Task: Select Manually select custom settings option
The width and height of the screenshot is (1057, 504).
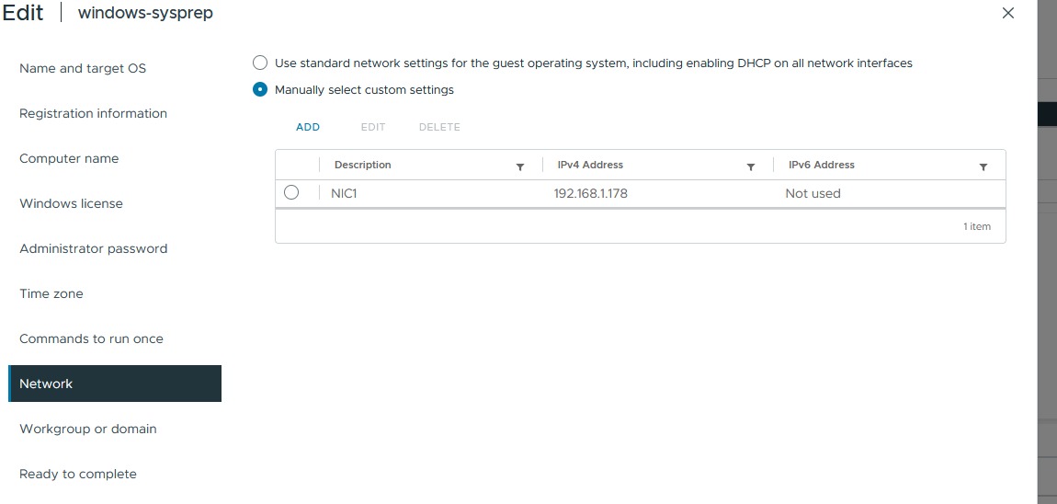Action: tap(260, 90)
